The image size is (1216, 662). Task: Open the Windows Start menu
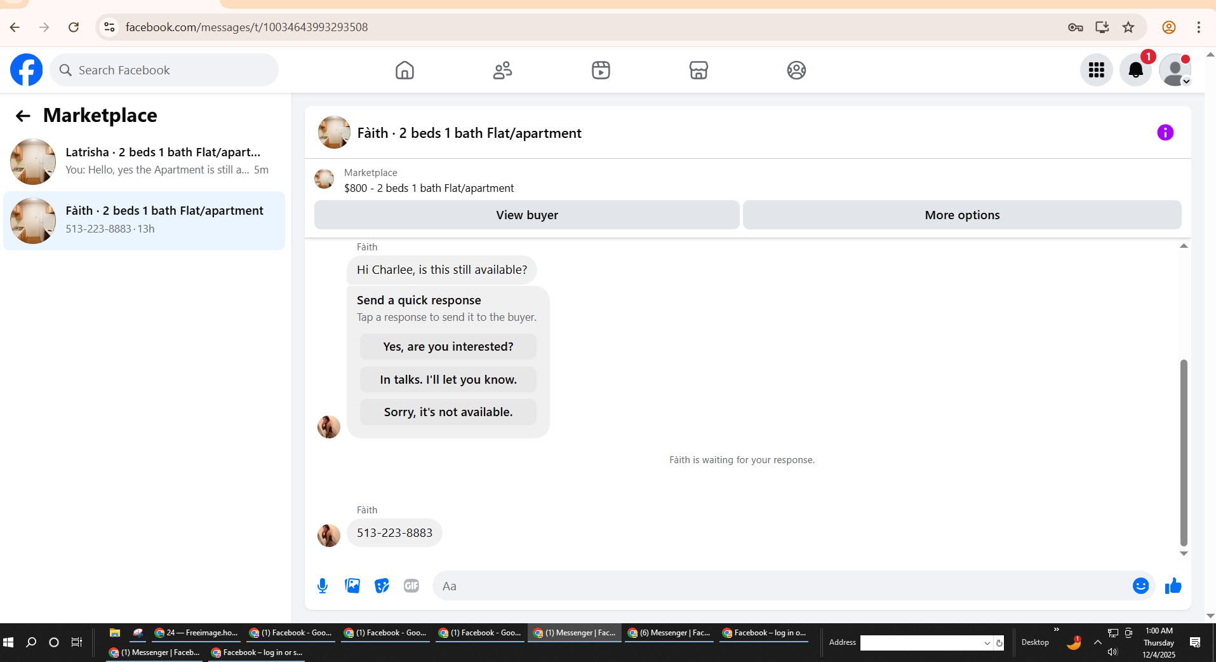(9, 642)
